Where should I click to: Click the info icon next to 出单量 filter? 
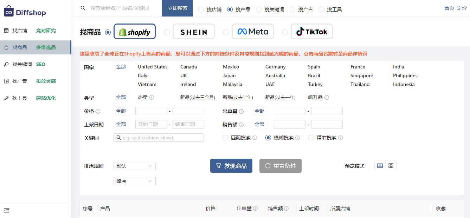(x=241, y=112)
